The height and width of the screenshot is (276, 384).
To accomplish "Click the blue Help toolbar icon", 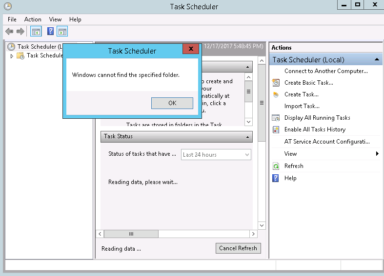I will tap(50, 32).
